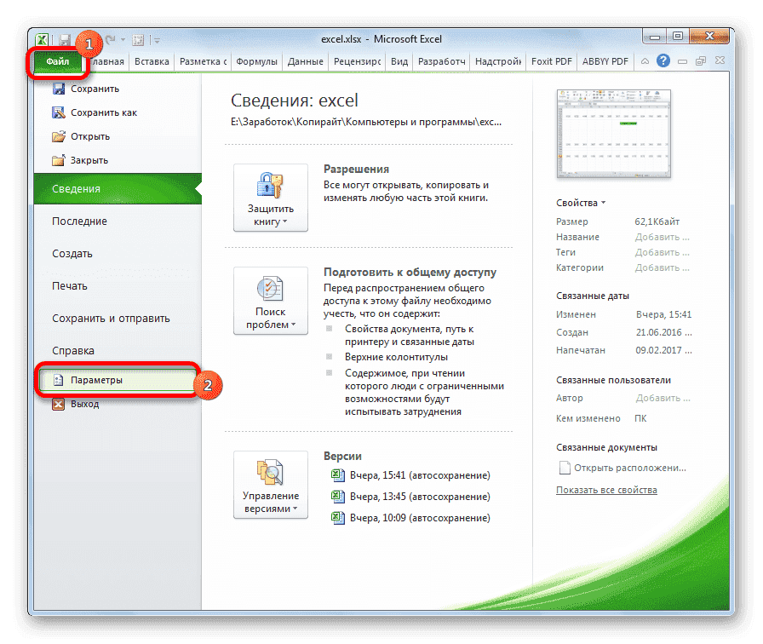Click the Поиск проблем inspector icon
The width and height of the screenshot is (763, 644).
269,290
